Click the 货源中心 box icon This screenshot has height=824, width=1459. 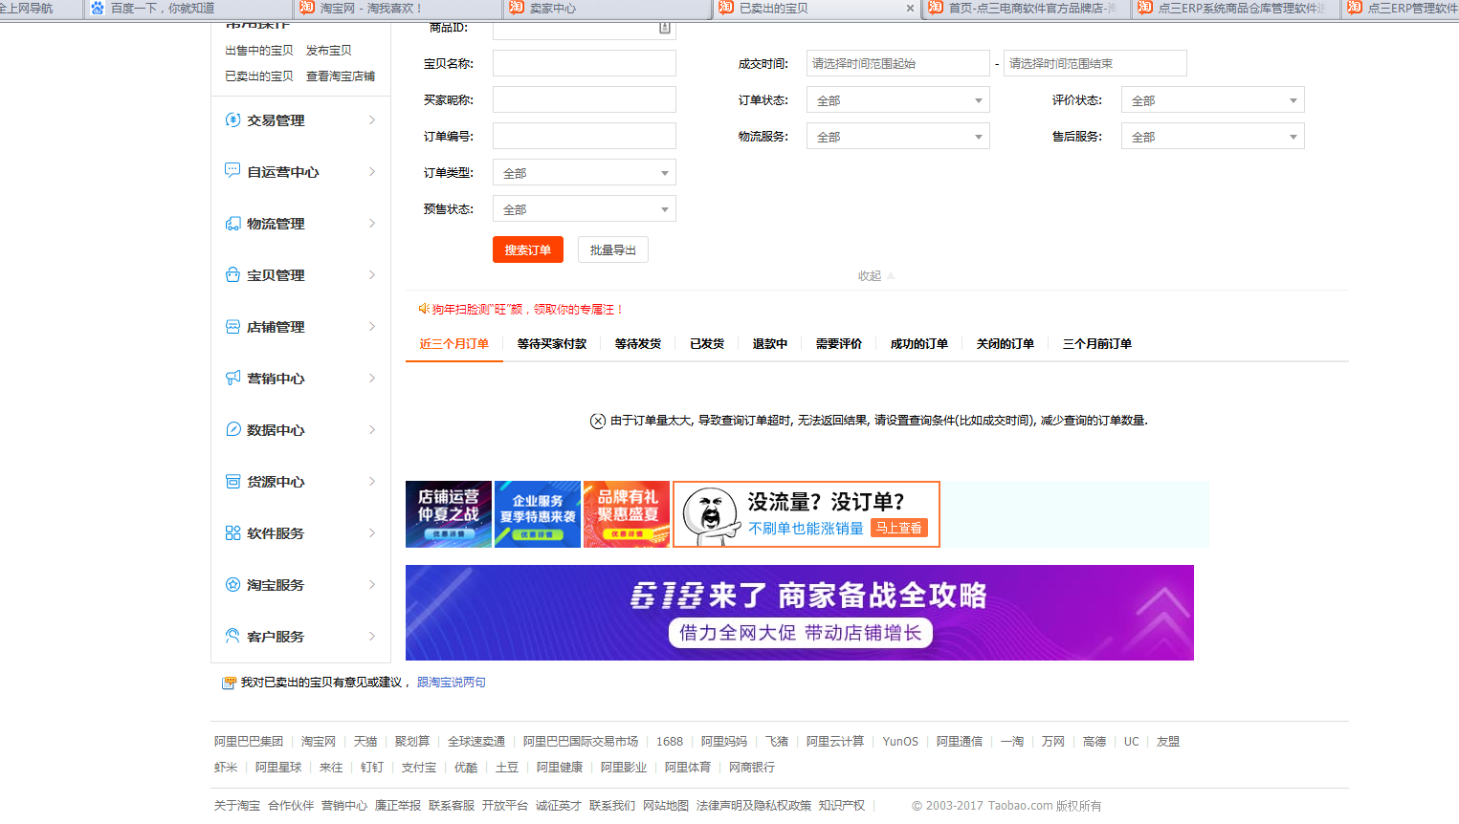(x=232, y=481)
